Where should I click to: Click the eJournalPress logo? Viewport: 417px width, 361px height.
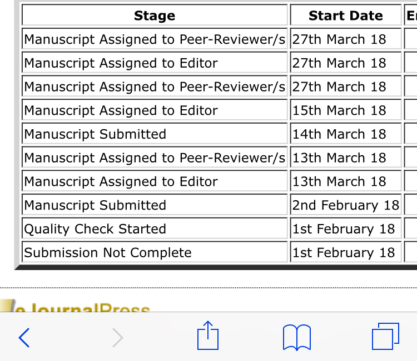pos(78,308)
